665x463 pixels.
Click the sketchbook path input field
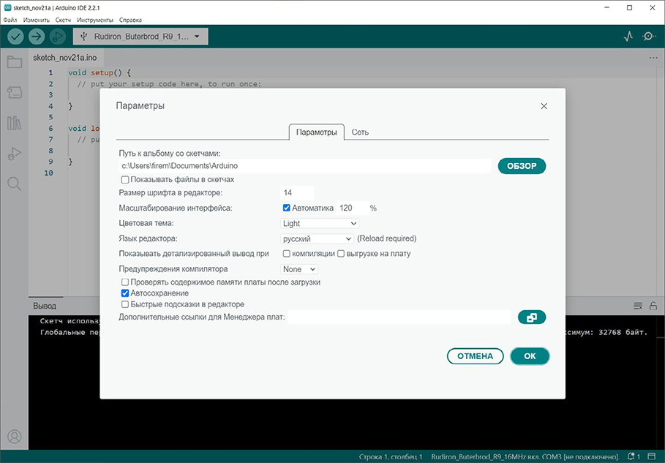tap(304, 166)
